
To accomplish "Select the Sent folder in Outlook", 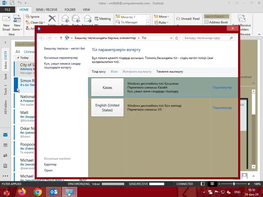I will point(6,76).
